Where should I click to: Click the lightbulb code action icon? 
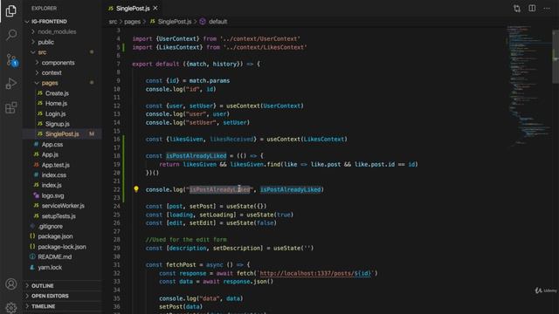[x=136, y=189]
